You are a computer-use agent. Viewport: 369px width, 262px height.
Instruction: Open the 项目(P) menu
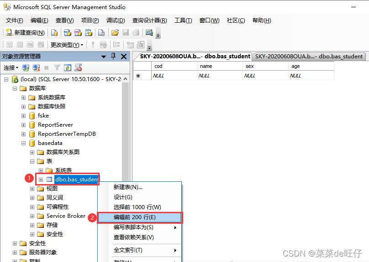90,21
